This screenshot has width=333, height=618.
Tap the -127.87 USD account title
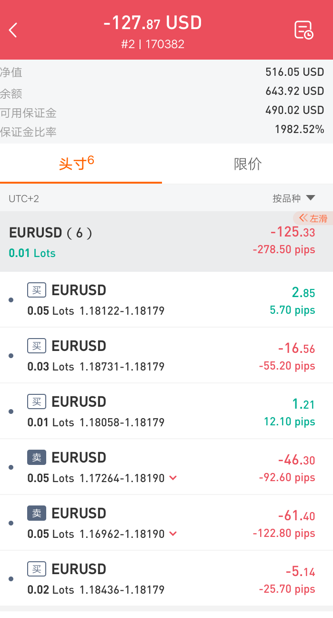152,23
